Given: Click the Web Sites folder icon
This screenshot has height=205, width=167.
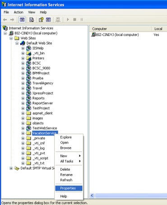Looking at the screenshot, I should (x=17, y=38).
